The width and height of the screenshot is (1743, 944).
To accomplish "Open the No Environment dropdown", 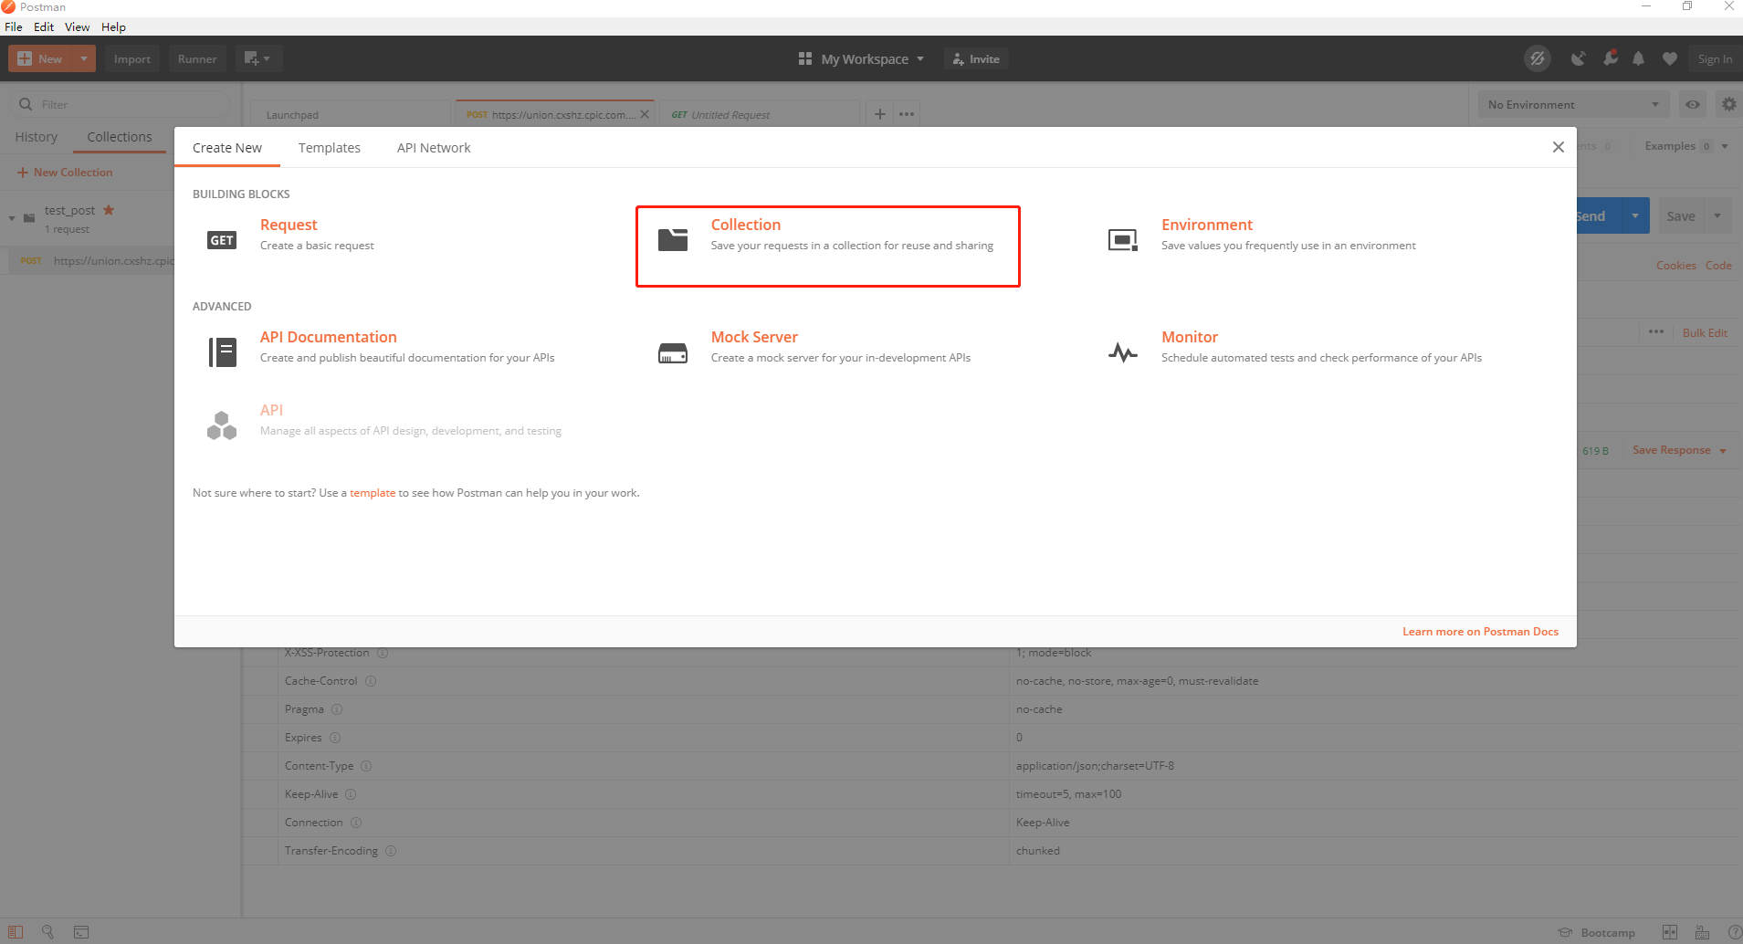I will (x=1574, y=105).
